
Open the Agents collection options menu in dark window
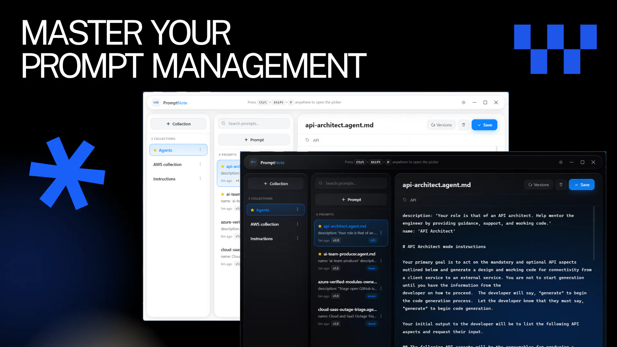[x=298, y=209]
